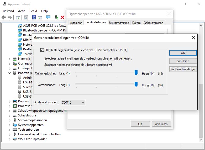Open the Beeld menu

[x=33, y=11]
